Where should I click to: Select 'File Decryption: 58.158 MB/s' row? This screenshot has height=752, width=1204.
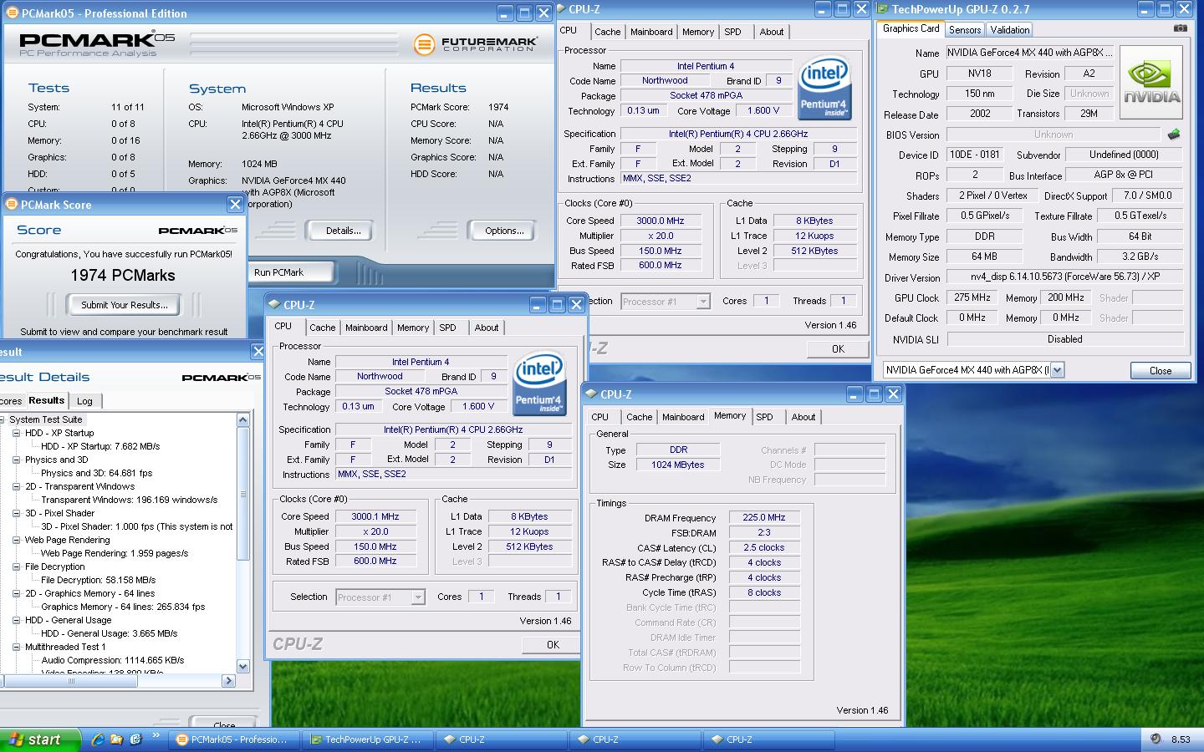click(x=99, y=580)
